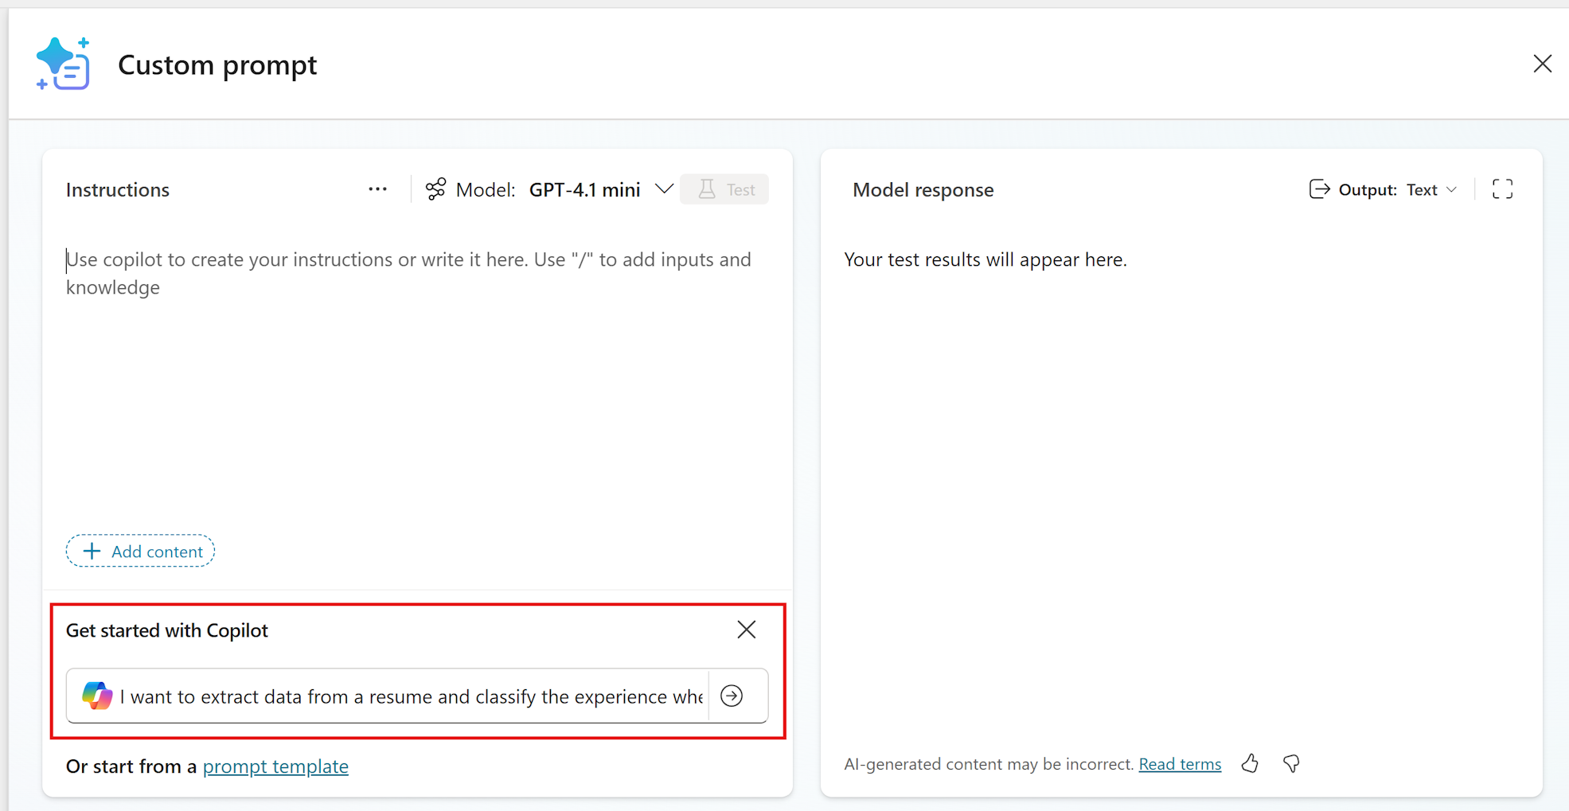The width and height of the screenshot is (1569, 811).
Task: Close the Custom prompt dialog
Action: click(1543, 63)
